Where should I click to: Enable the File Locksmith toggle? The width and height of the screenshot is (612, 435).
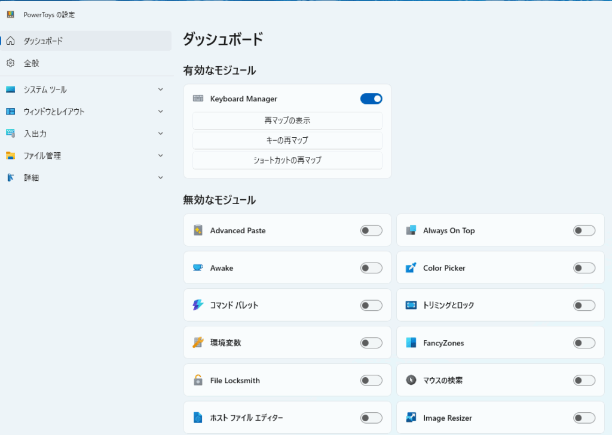371,380
